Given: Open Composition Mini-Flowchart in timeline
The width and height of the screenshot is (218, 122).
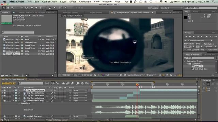Looking at the screenshot, I should tap(47, 83).
